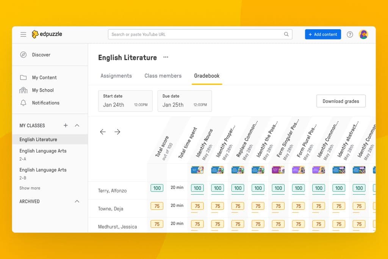388x259 pixels.
Task: Open the Identify Nouns assignment thumbnail
Action: (197, 170)
